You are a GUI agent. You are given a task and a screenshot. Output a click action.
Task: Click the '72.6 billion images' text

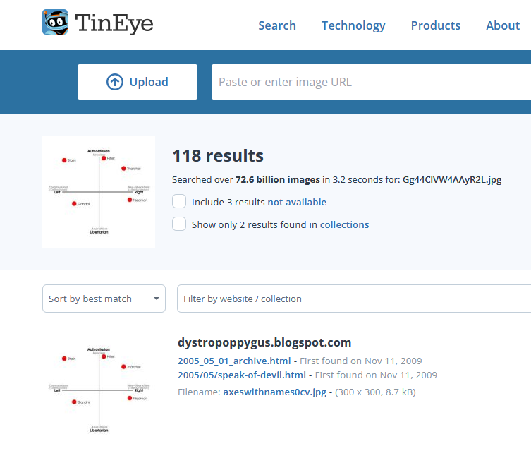click(277, 179)
